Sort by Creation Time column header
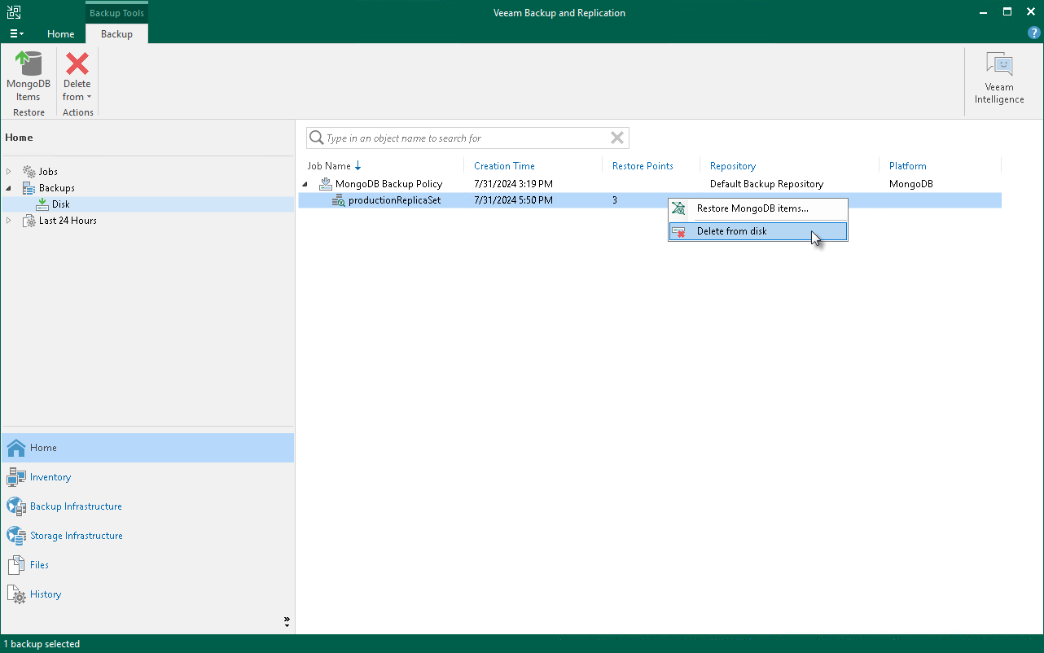 (504, 166)
